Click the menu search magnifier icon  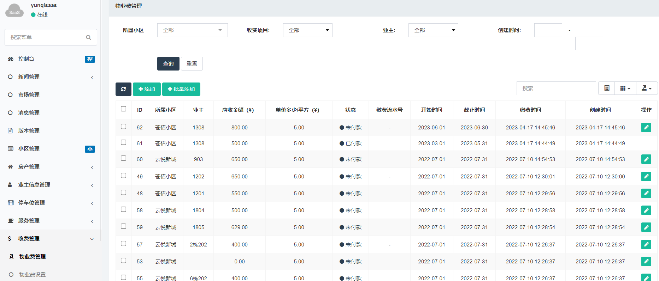click(x=88, y=37)
